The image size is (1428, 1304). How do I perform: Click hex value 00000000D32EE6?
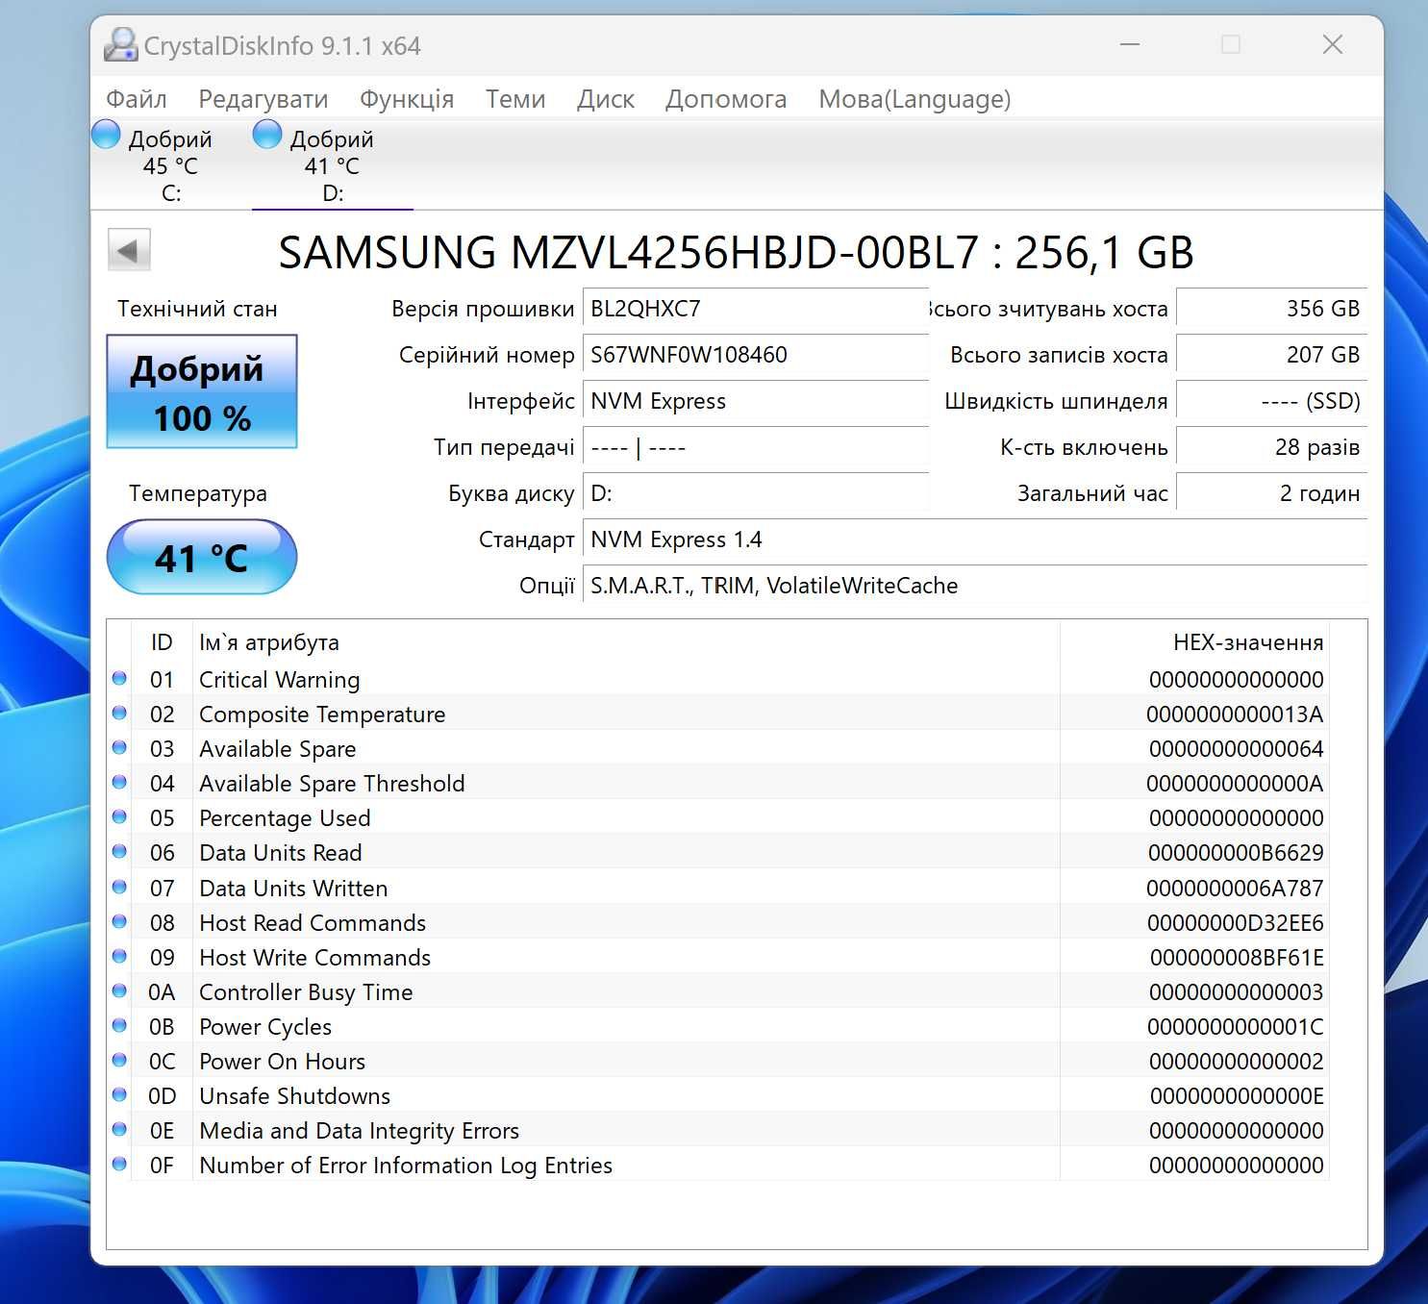pyautogui.click(x=1236, y=923)
